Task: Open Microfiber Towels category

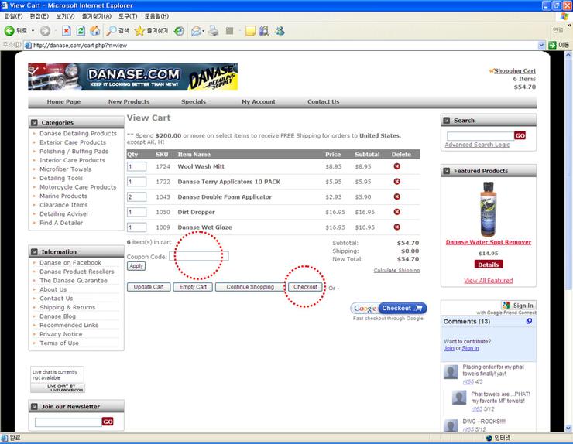Action: pos(65,169)
